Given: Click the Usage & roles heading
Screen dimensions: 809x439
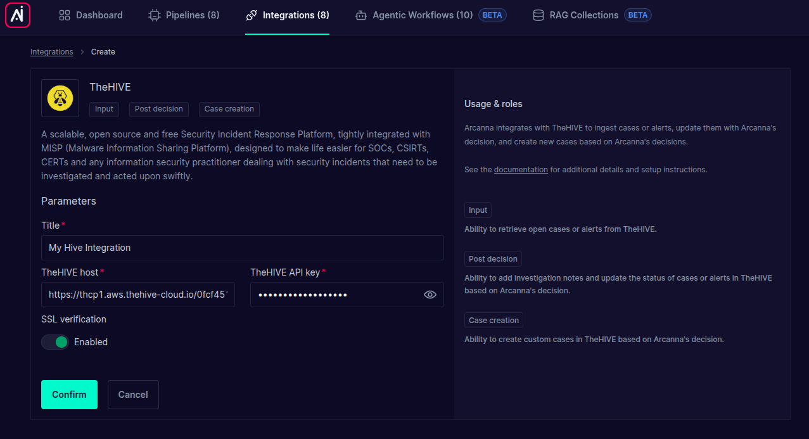Looking at the screenshot, I should [494, 104].
